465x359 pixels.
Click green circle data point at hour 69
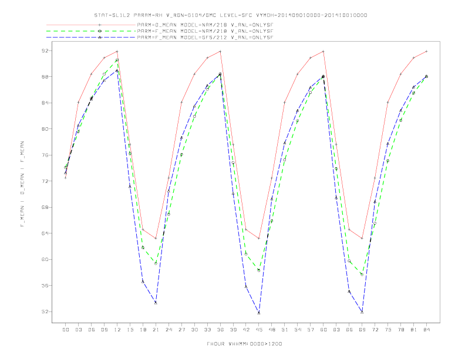[x=362, y=275]
